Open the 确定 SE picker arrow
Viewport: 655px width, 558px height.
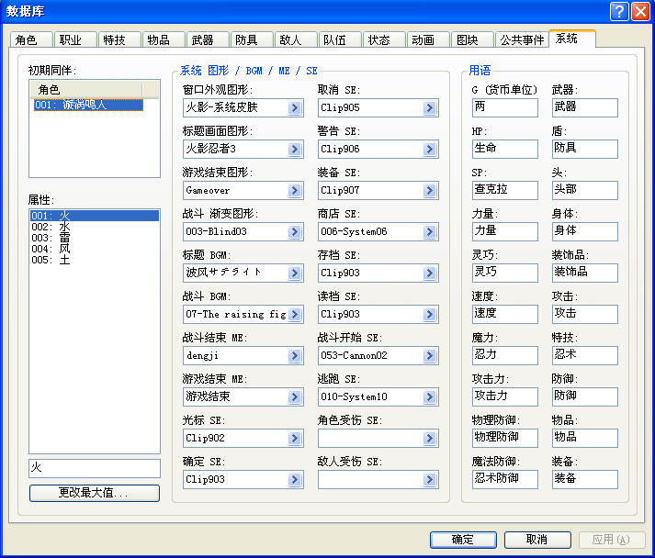[x=295, y=480]
